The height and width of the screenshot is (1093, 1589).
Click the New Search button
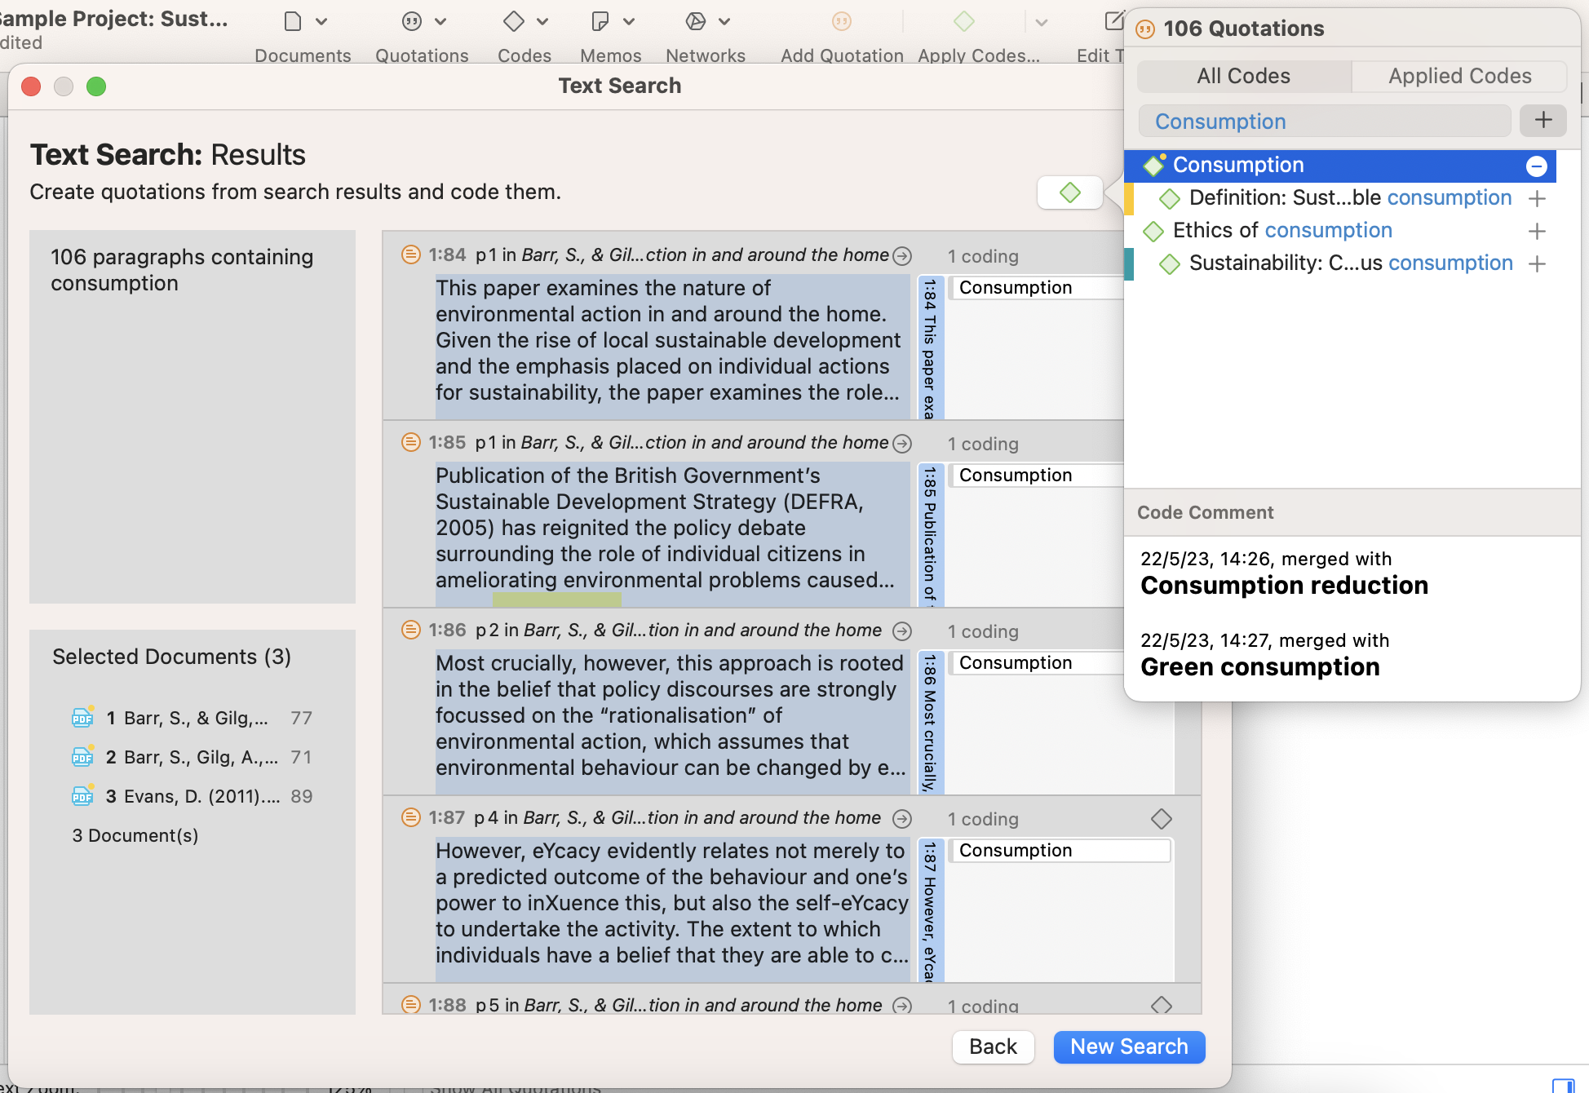tap(1128, 1047)
